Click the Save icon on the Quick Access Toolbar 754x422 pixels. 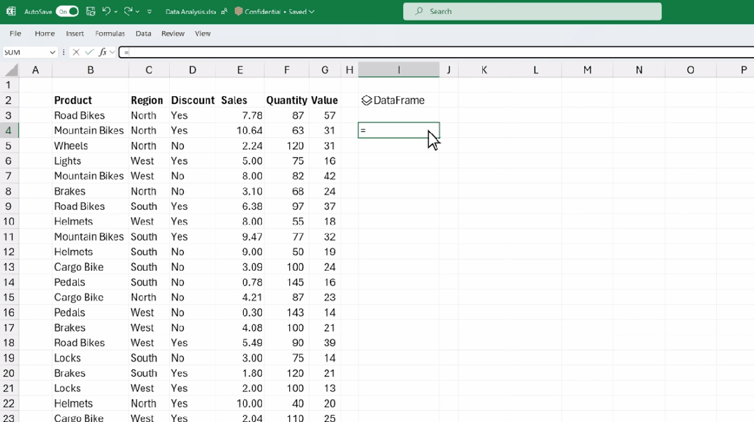click(90, 11)
